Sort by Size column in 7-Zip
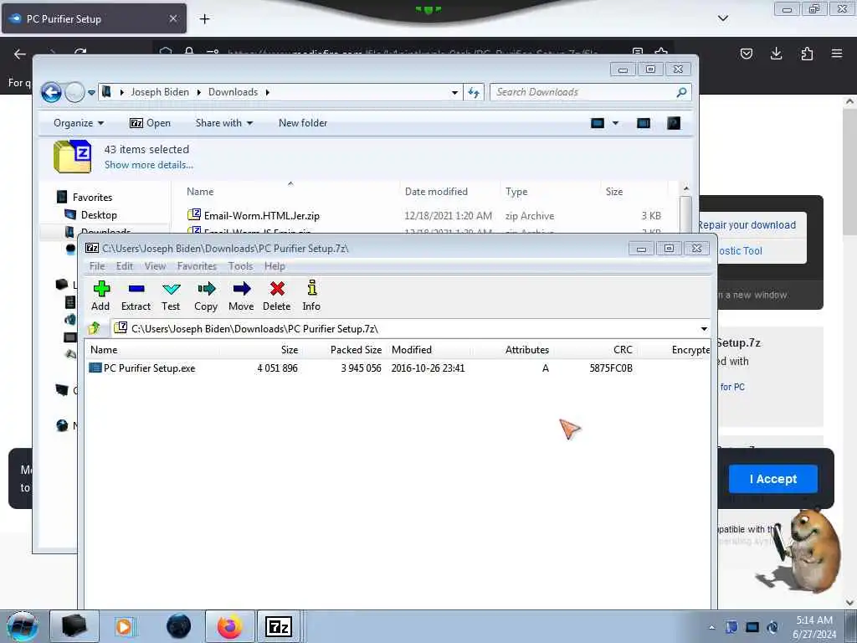Viewport: 857px width, 643px height. 290,350
